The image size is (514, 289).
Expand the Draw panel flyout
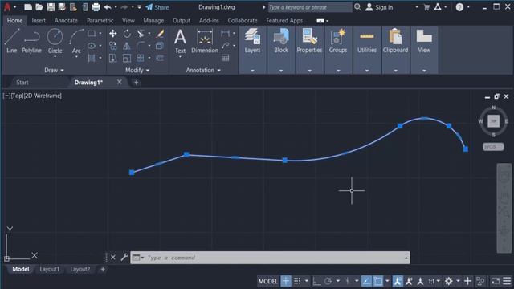click(55, 70)
